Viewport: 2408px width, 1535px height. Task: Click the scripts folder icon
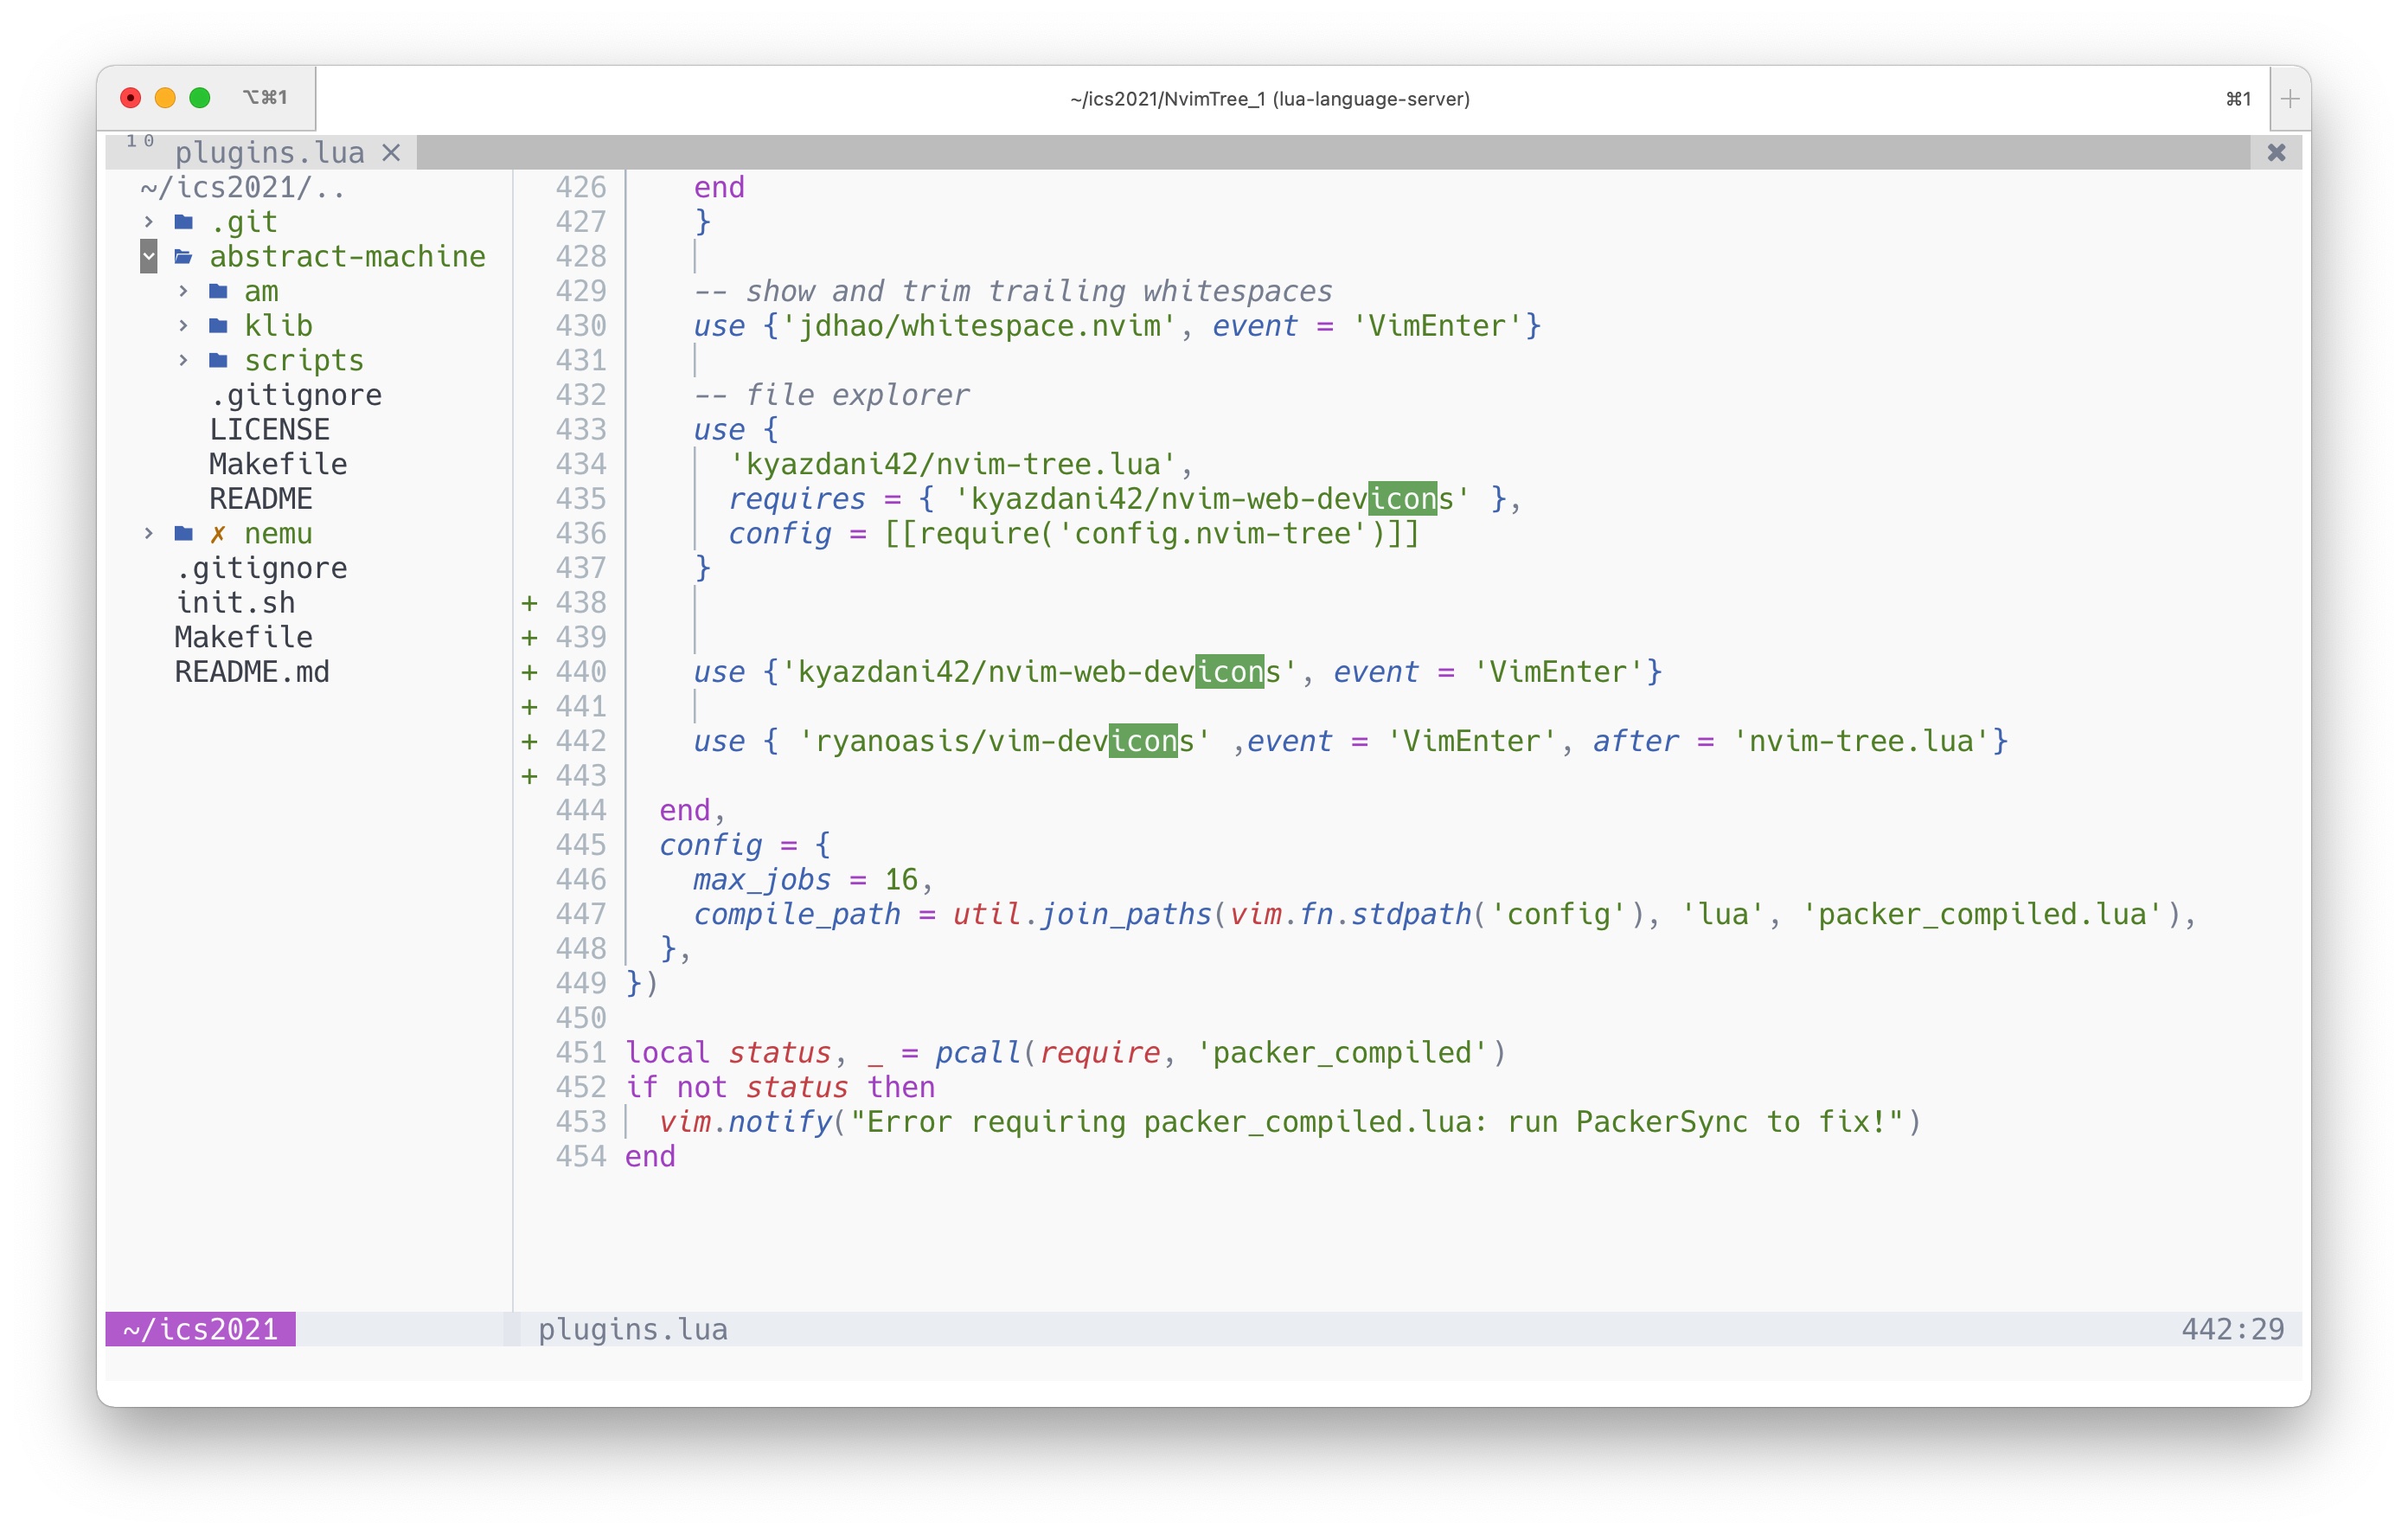218,360
